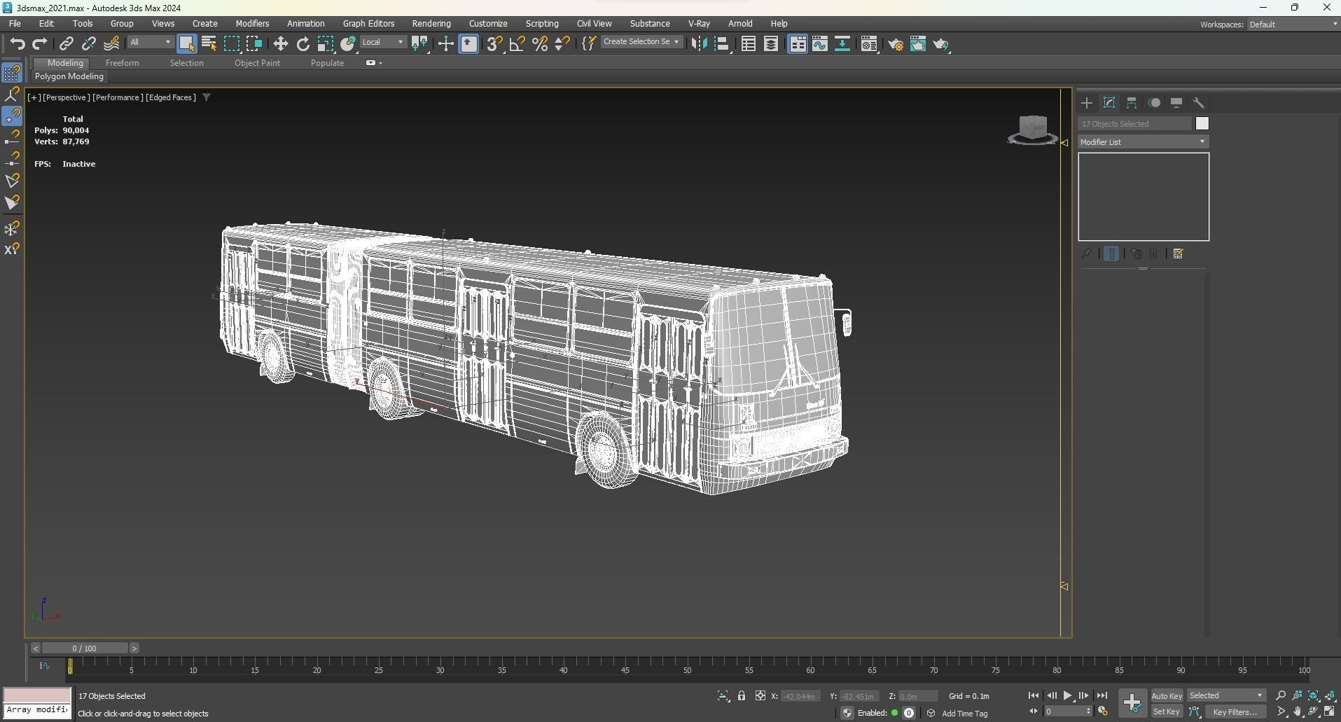1341x722 pixels.
Task: Toggle Maximize Viewport icon
Action: click(x=1329, y=711)
